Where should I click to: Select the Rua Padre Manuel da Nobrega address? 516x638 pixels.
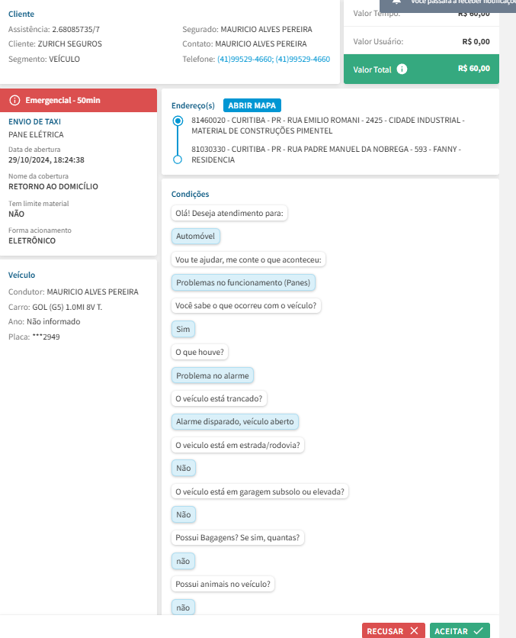tap(325, 154)
